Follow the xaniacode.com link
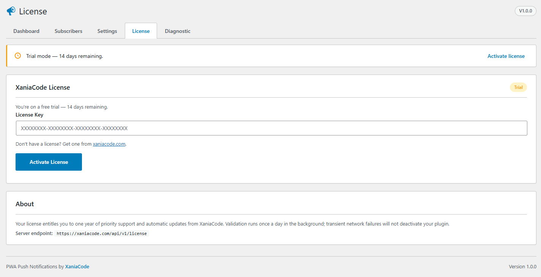The image size is (541, 277). [109, 144]
